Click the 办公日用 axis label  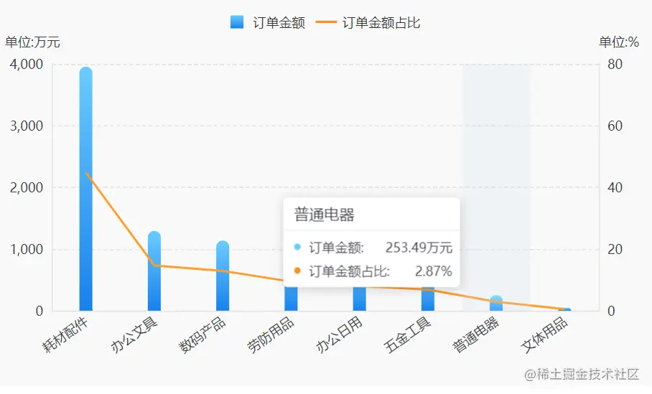[339, 335]
